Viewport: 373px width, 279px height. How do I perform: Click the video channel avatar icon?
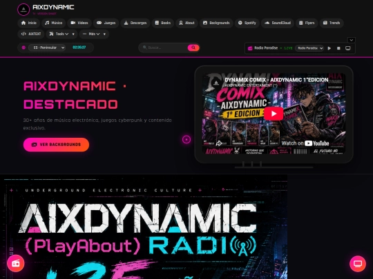coord(216,83)
